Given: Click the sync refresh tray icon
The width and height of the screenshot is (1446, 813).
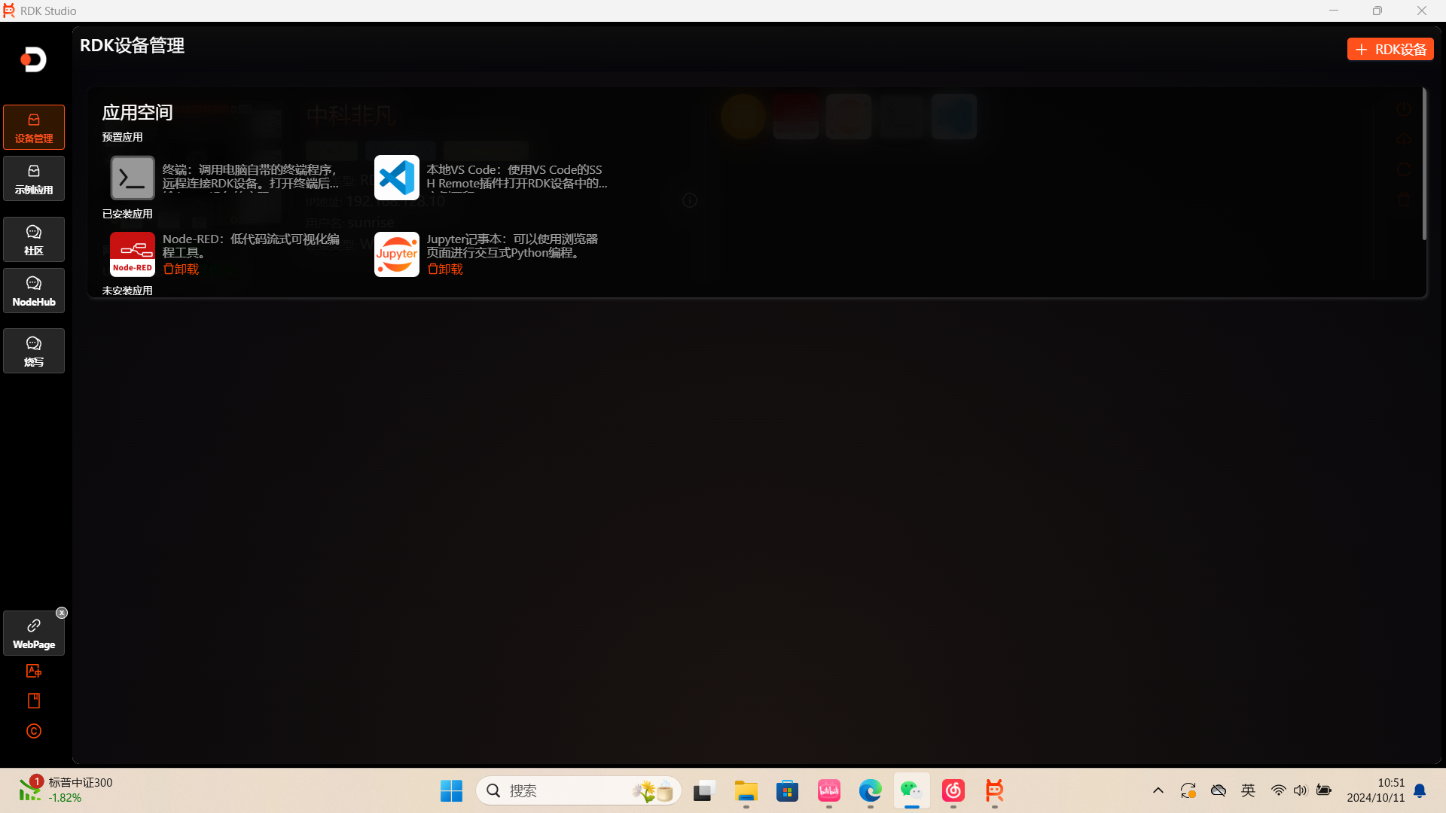Looking at the screenshot, I should click(1188, 790).
